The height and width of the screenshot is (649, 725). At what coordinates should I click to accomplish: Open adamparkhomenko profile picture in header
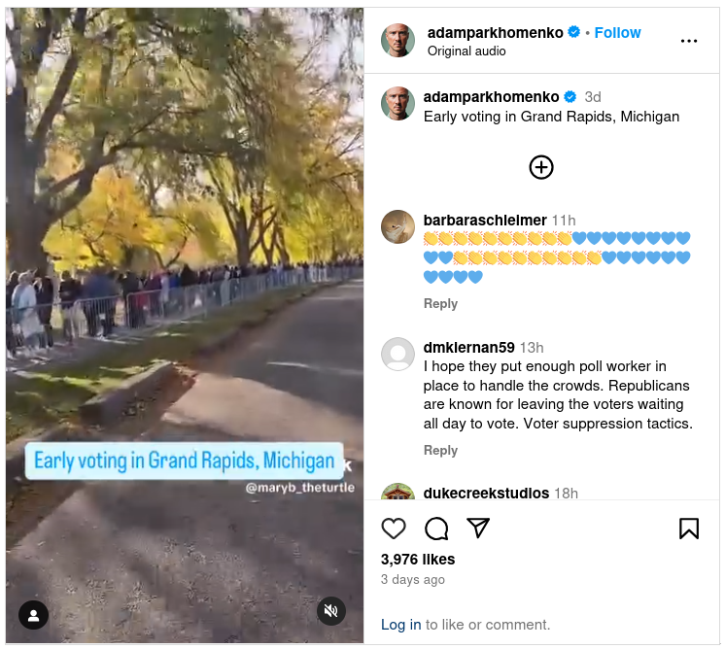pyautogui.click(x=397, y=40)
